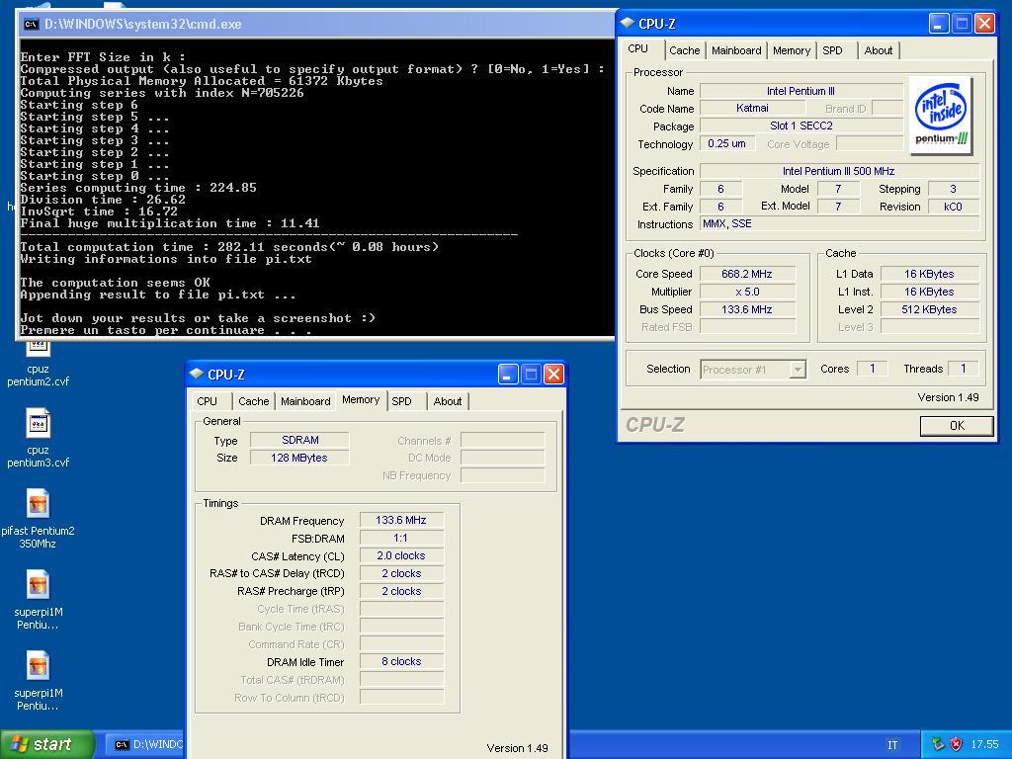Click the SDRAM memory type field
Image resolution: width=1012 pixels, height=759 pixels.
point(300,440)
